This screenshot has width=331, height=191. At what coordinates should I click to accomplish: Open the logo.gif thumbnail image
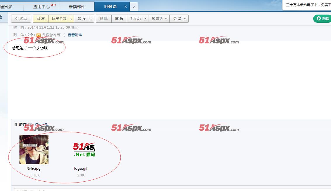point(84,150)
